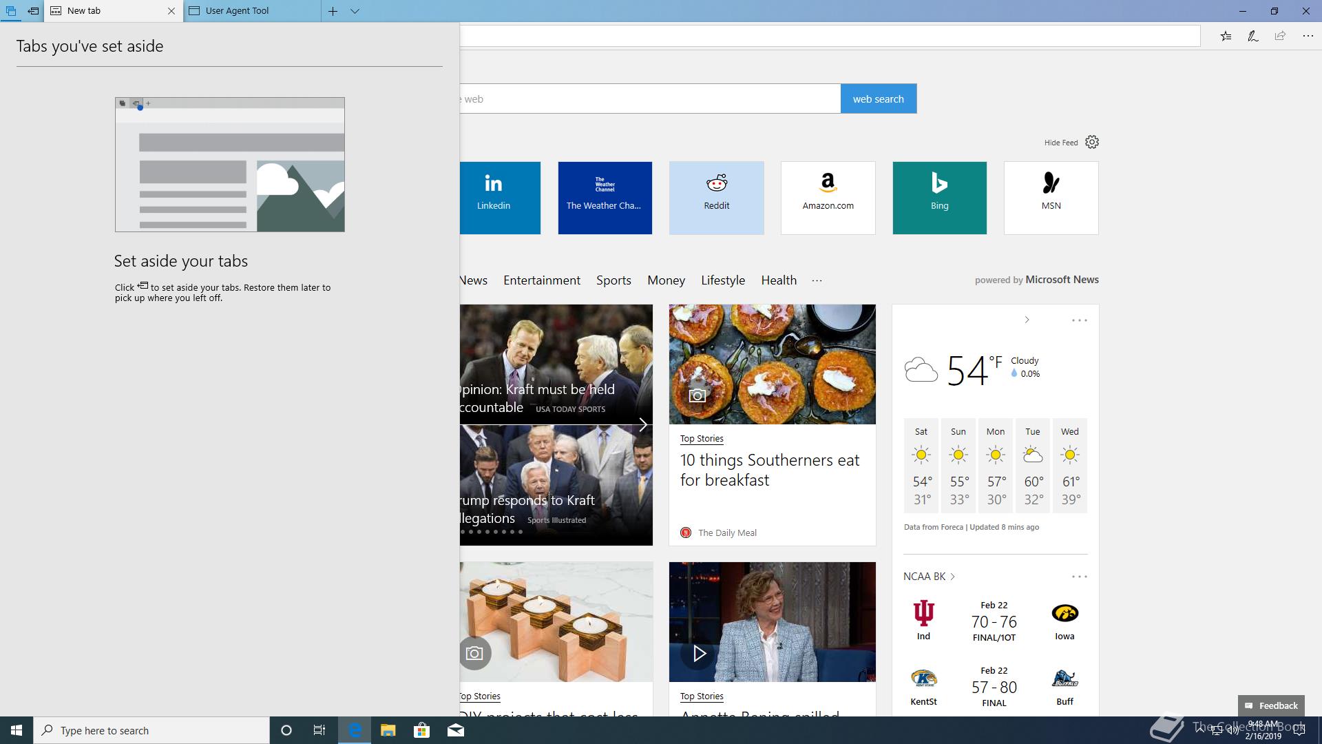This screenshot has height=744, width=1322.
Task: Open The Weather Channel tile
Action: coord(605,198)
